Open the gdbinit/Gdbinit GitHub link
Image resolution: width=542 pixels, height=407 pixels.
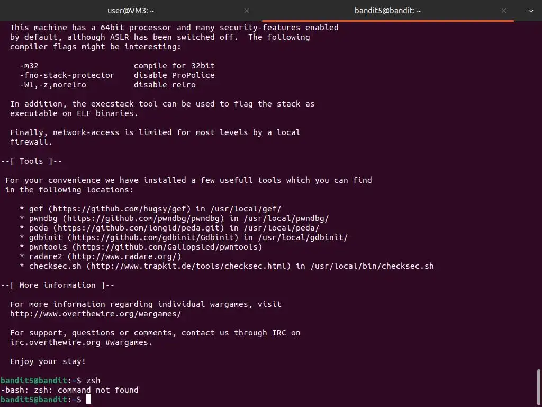click(152, 237)
